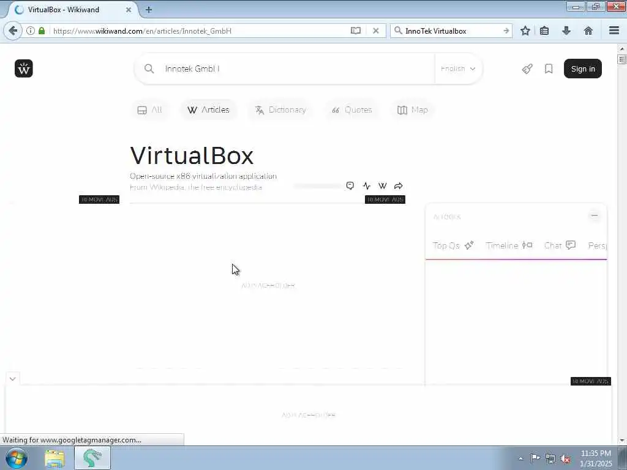Click Remove Ads label at bottom right
Image resolution: width=627 pixels, height=470 pixels.
point(591,381)
